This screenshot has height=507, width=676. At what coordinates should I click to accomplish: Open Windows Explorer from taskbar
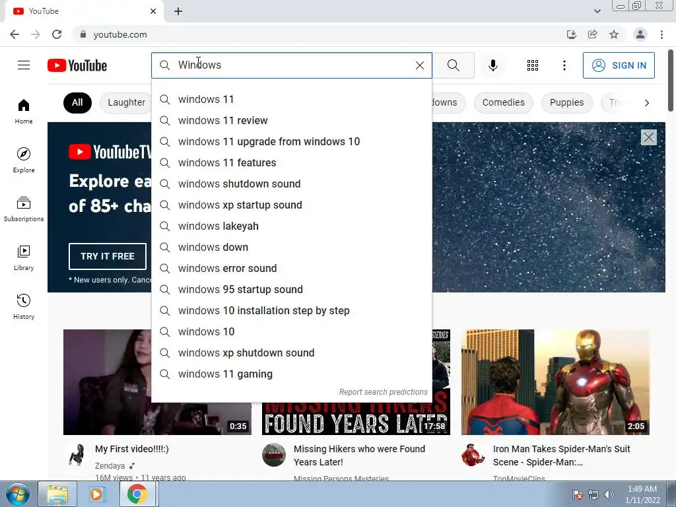coord(57,494)
